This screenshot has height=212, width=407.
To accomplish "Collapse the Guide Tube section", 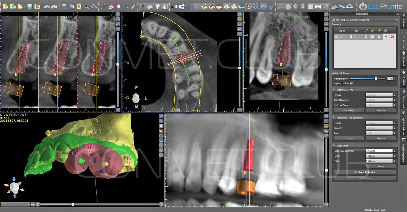I will [x=334, y=146].
